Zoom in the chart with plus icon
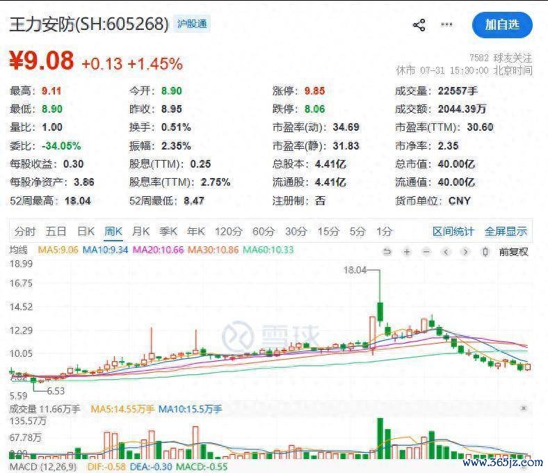The width and height of the screenshot is (548, 473). pyautogui.click(x=407, y=252)
